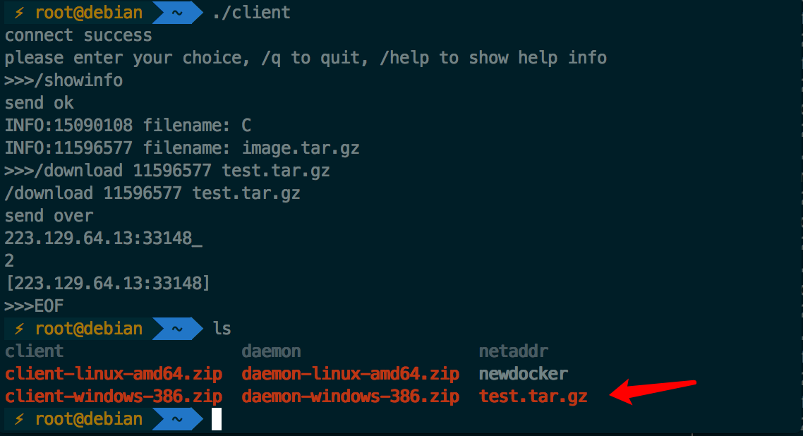Click the typed ./client command text
Screen dimensions: 803x436
251,13
